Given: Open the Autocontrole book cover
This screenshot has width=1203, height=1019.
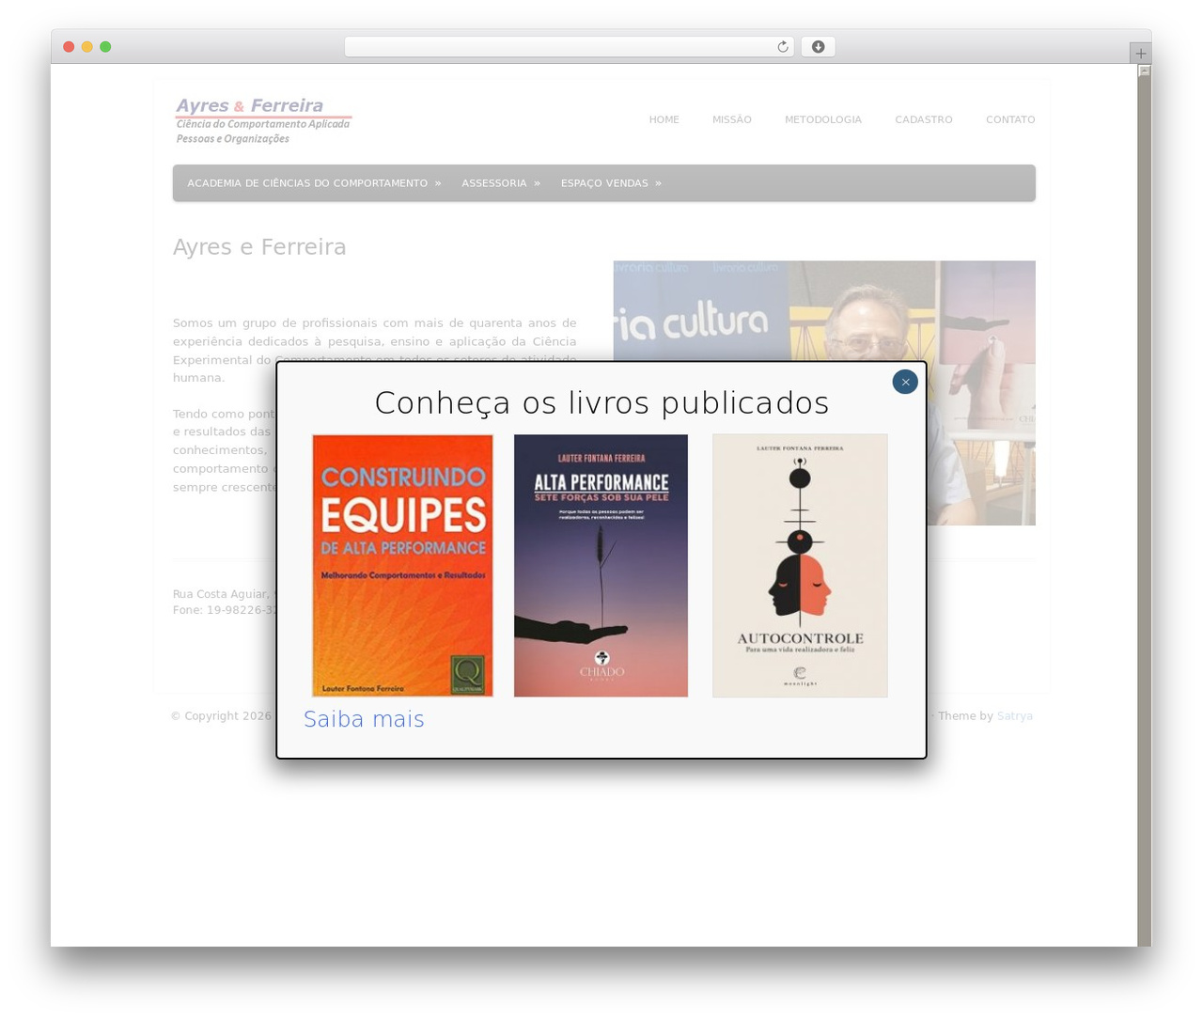Looking at the screenshot, I should pos(800,565).
